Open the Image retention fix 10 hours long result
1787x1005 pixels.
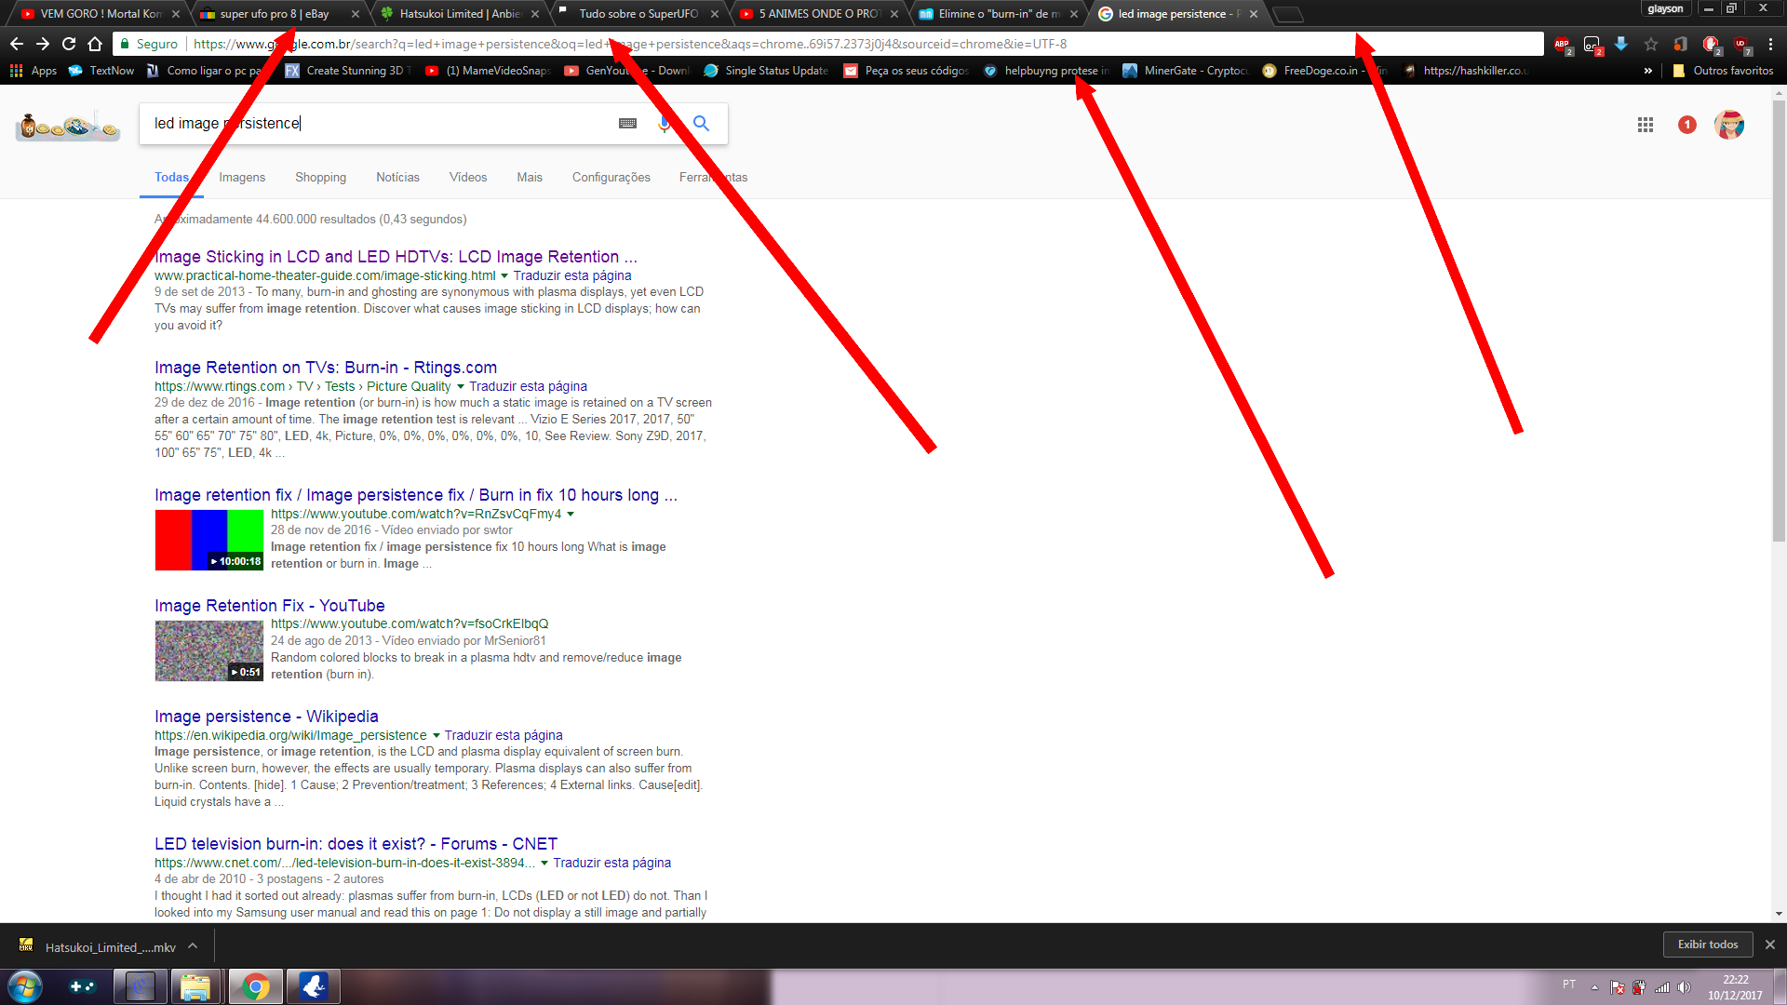(416, 495)
